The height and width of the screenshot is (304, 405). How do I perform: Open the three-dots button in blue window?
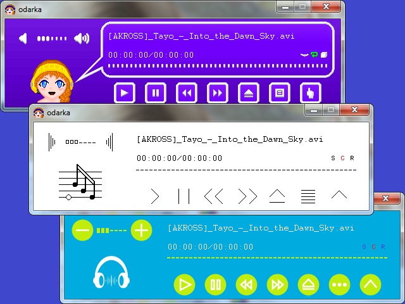point(339,284)
